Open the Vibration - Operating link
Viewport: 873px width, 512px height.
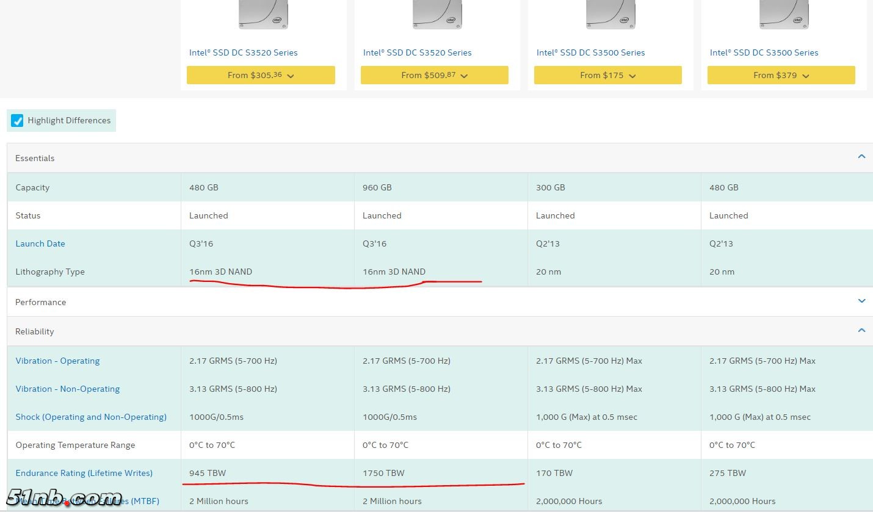tap(57, 361)
